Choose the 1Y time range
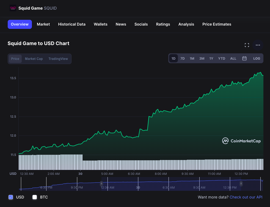 [x=211, y=58]
